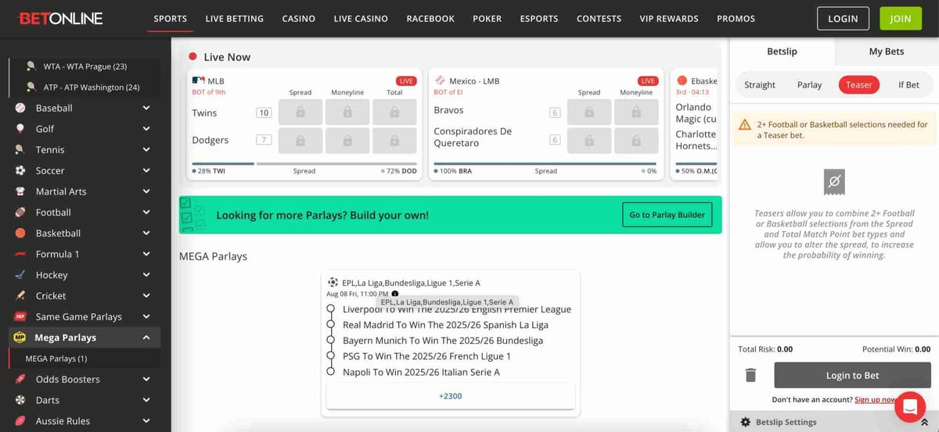Image resolution: width=939 pixels, height=432 pixels.
Task: Click the LOGIN button
Action: [x=843, y=18]
